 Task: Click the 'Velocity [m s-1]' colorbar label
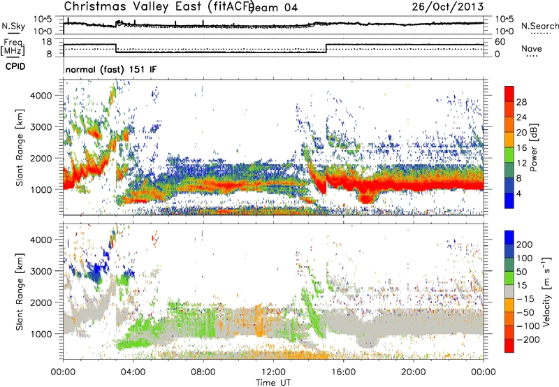[546, 291]
